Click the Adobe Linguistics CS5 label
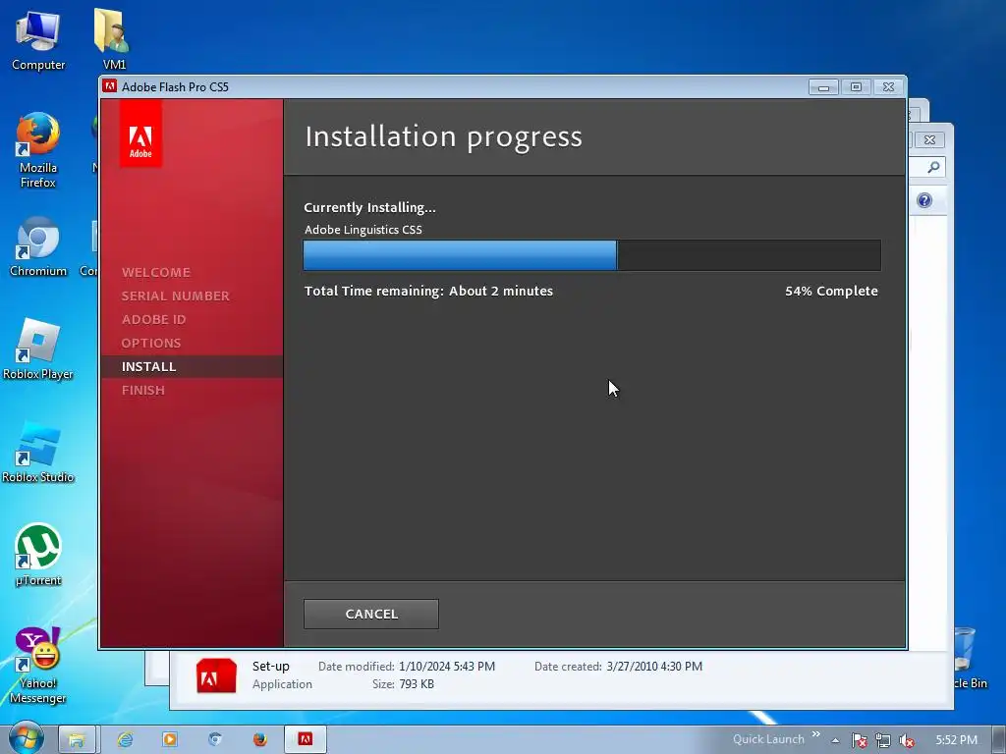This screenshot has height=754, width=1006. 363,230
